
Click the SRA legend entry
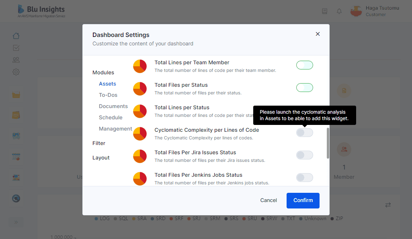click(x=139, y=219)
